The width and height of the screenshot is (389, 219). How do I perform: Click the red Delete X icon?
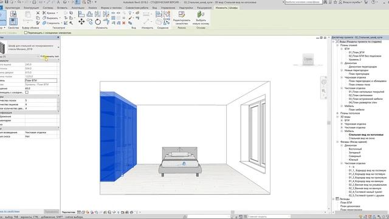124,23
